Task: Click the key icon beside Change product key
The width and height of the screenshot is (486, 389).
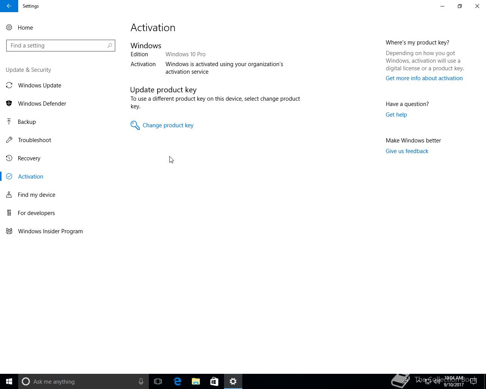Action: pos(135,125)
